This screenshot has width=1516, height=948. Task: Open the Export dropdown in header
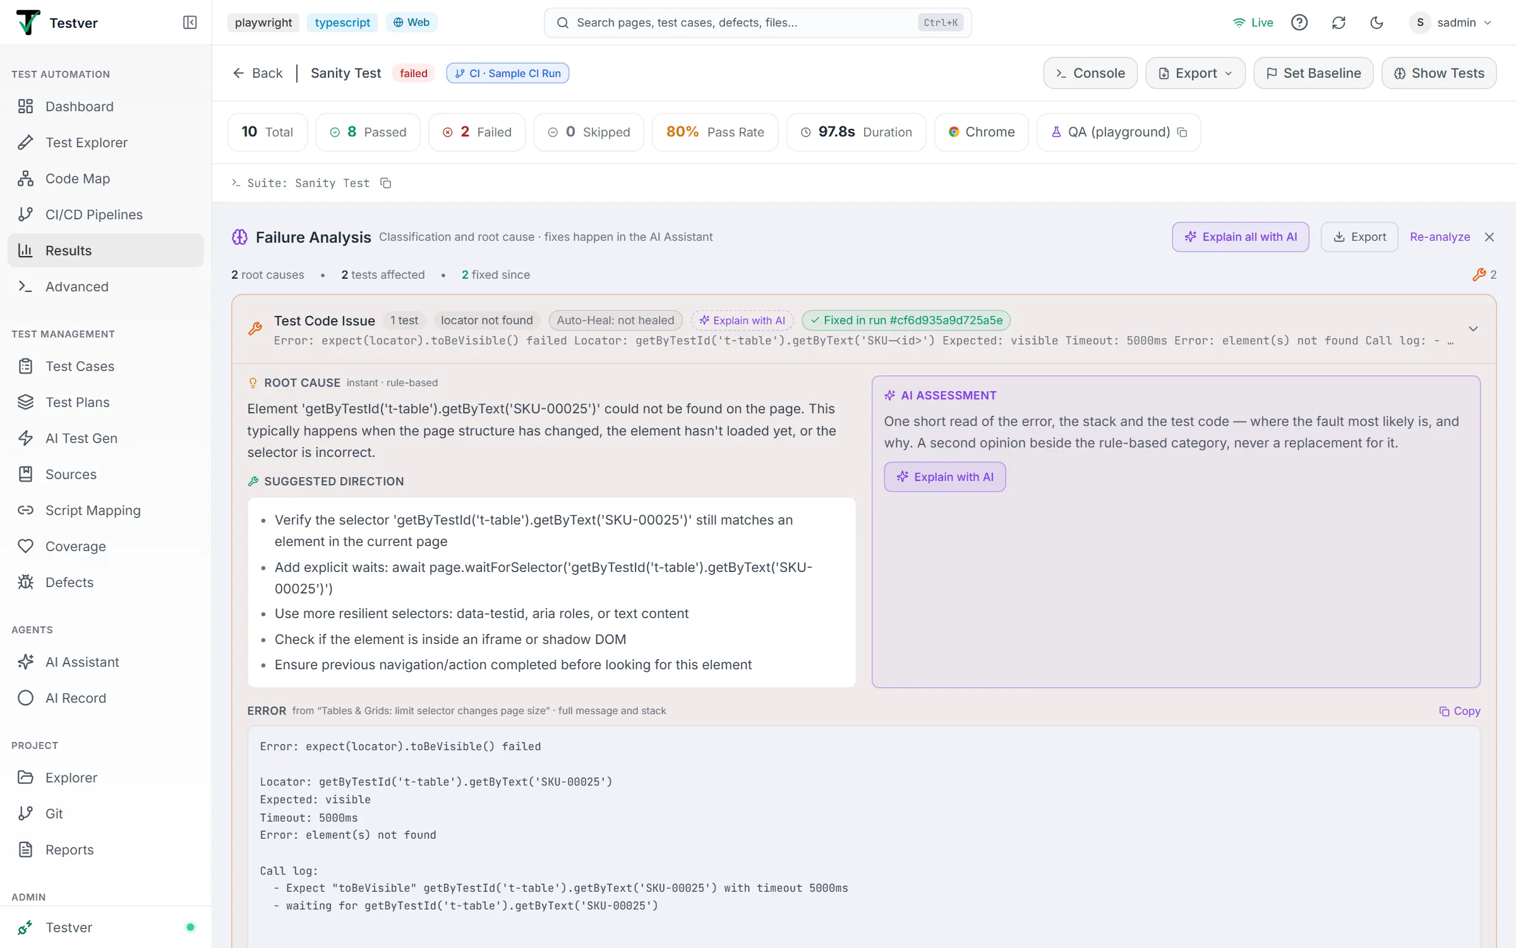pos(1195,73)
